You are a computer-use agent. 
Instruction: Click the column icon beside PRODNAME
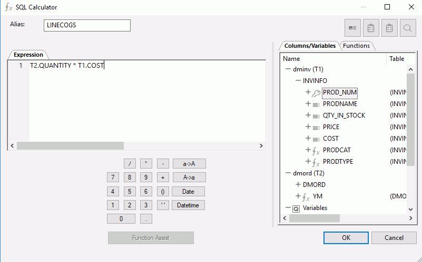pyautogui.click(x=316, y=104)
